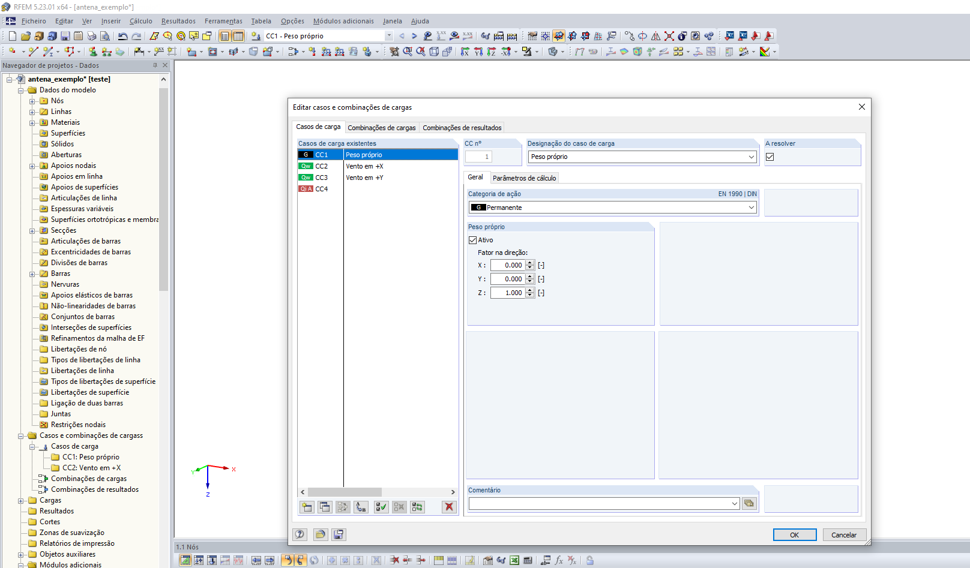Click the load defaults folder icon in dialog
Image resolution: width=970 pixels, height=568 pixels.
(321, 534)
